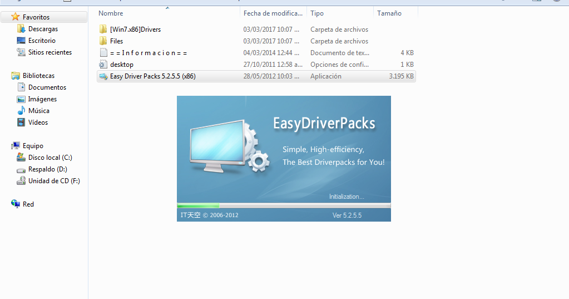Open Descargas in navigation pane
Viewport: 569px width, 299px height.
[x=43, y=29]
